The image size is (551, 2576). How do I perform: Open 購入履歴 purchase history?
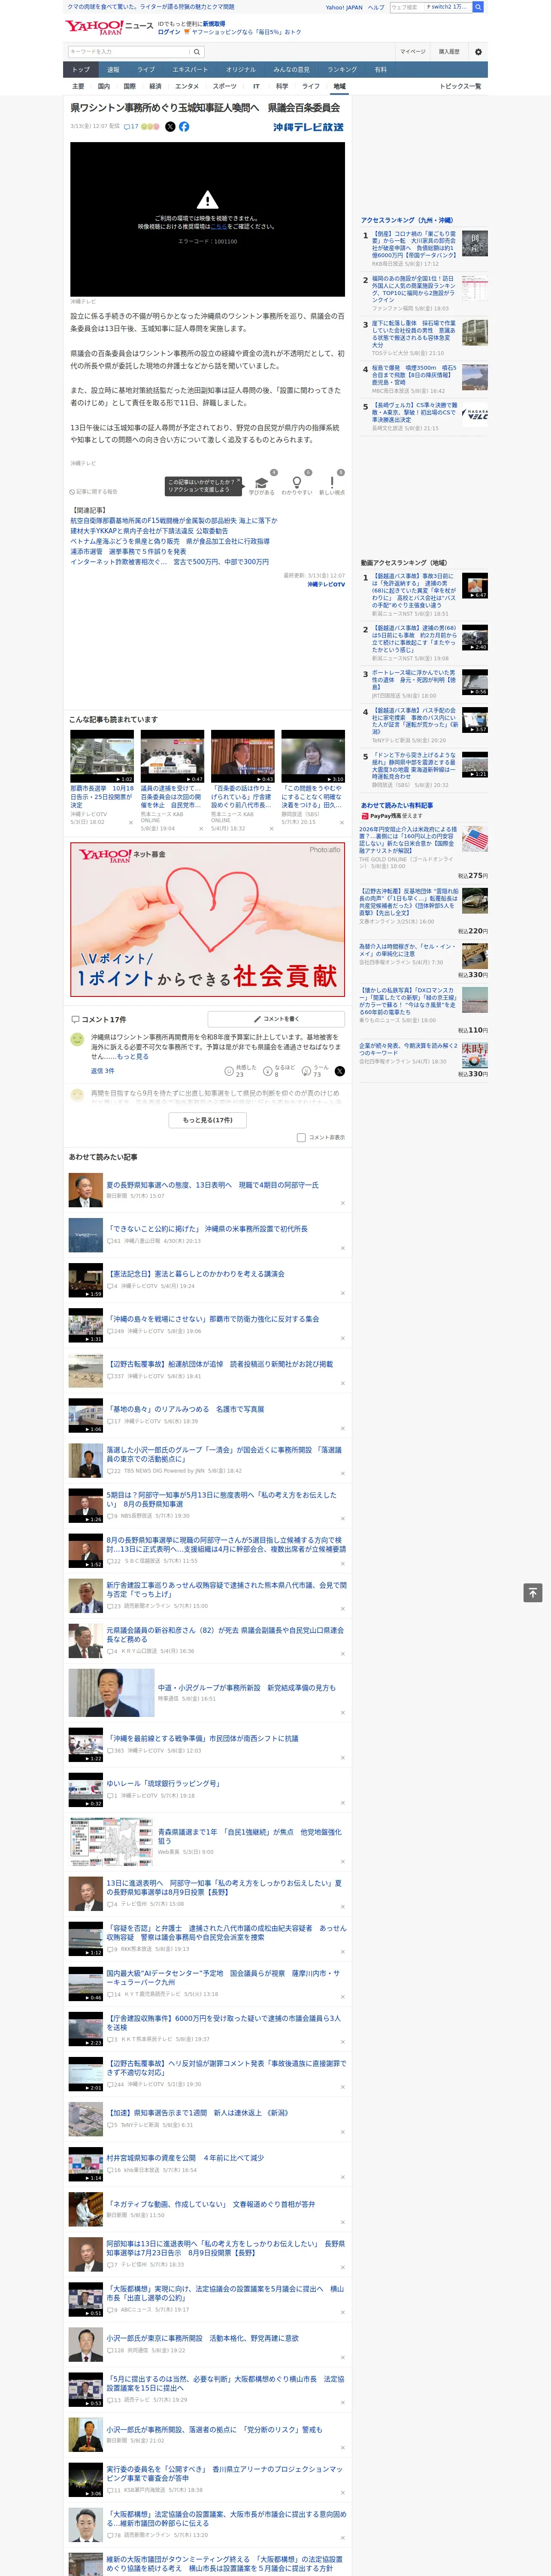click(x=449, y=51)
